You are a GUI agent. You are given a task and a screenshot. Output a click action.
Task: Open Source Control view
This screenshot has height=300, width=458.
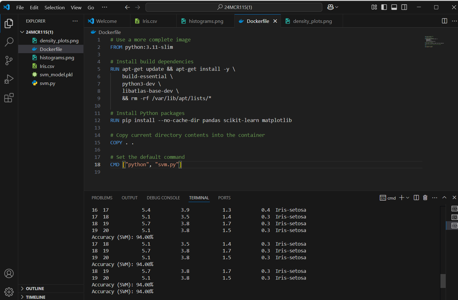click(9, 61)
